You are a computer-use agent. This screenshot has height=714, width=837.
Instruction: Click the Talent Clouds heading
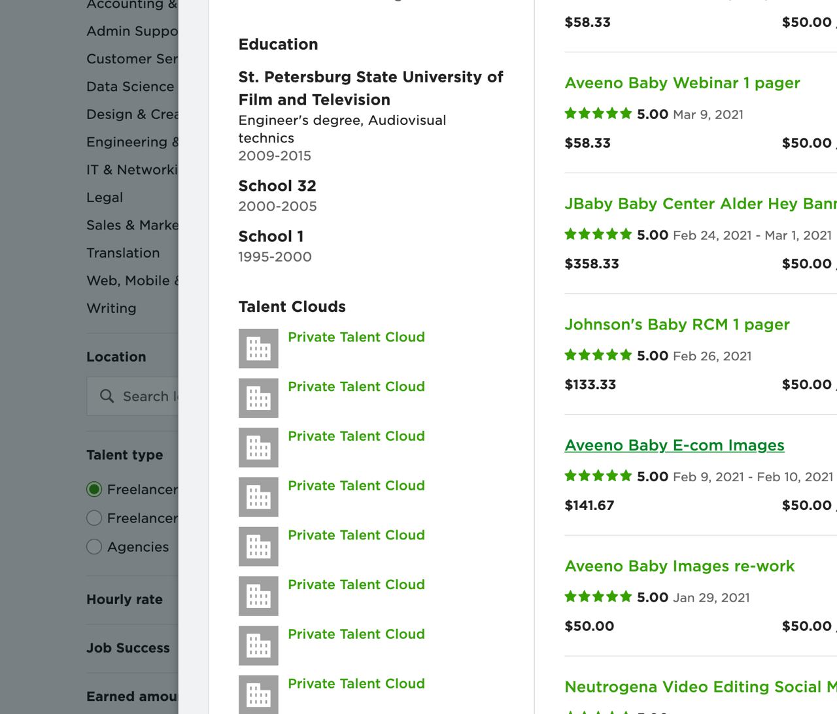pyautogui.click(x=292, y=307)
